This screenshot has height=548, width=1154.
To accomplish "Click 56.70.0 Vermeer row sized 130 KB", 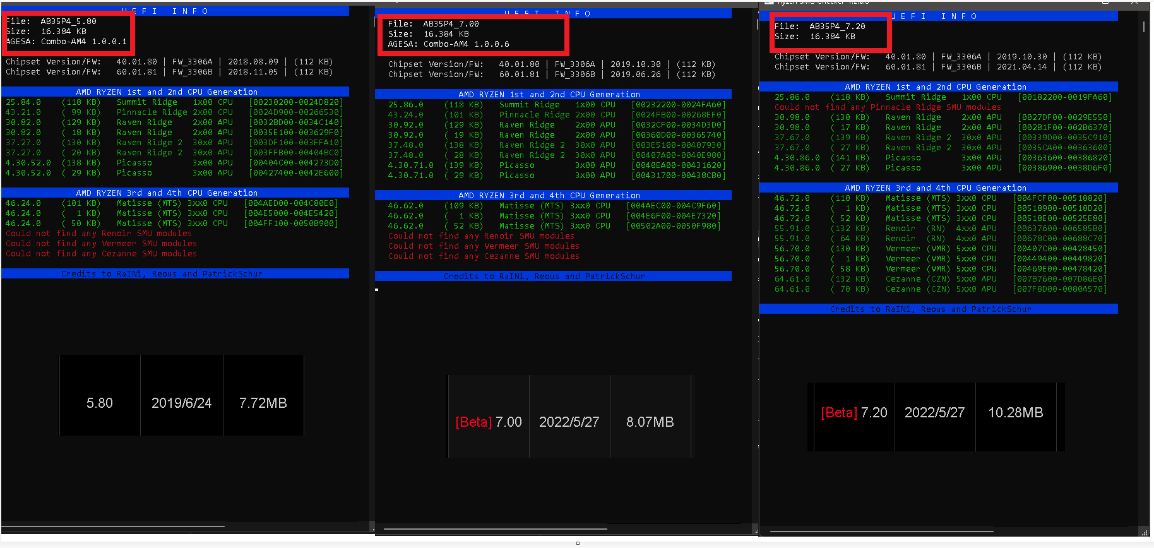I will tap(941, 249).
